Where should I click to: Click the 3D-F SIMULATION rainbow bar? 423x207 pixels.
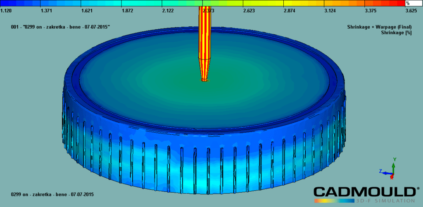[364, 201]
